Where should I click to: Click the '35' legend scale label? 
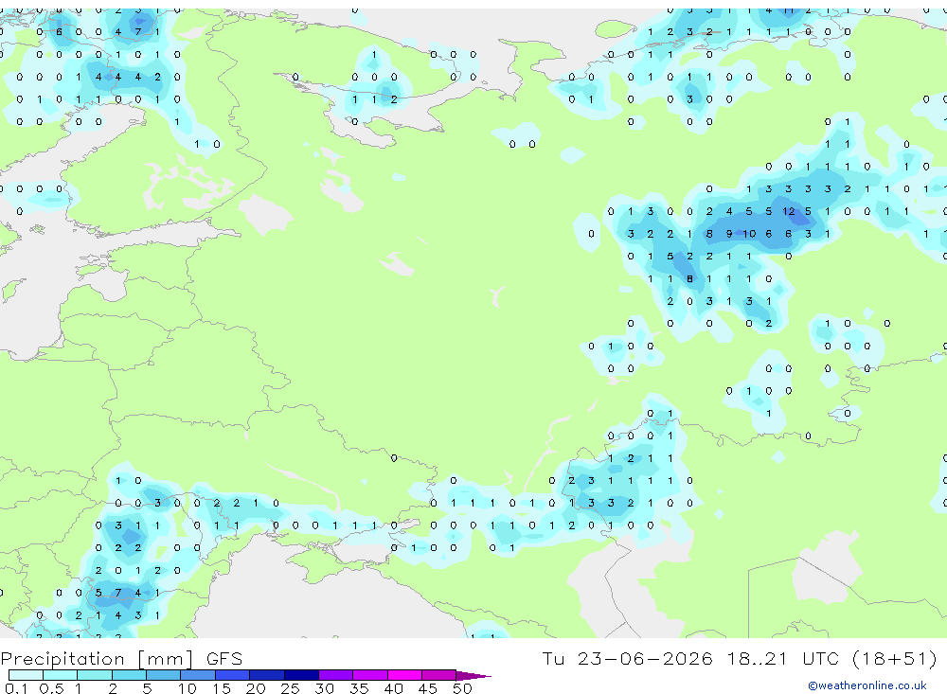[x=359, y=688]
